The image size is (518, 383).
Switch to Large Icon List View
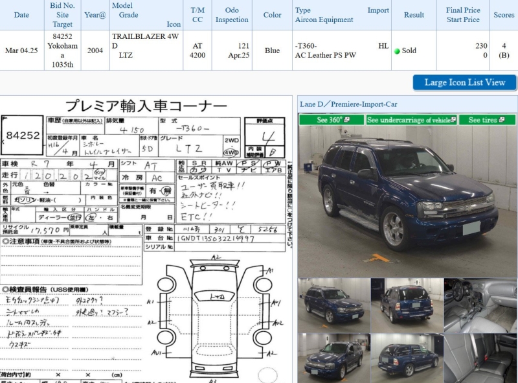click(x=464, y=82)
